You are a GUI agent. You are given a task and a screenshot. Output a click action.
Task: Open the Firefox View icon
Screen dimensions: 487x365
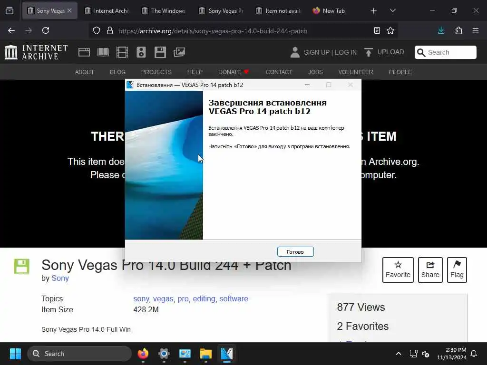[x=10, y=11]
